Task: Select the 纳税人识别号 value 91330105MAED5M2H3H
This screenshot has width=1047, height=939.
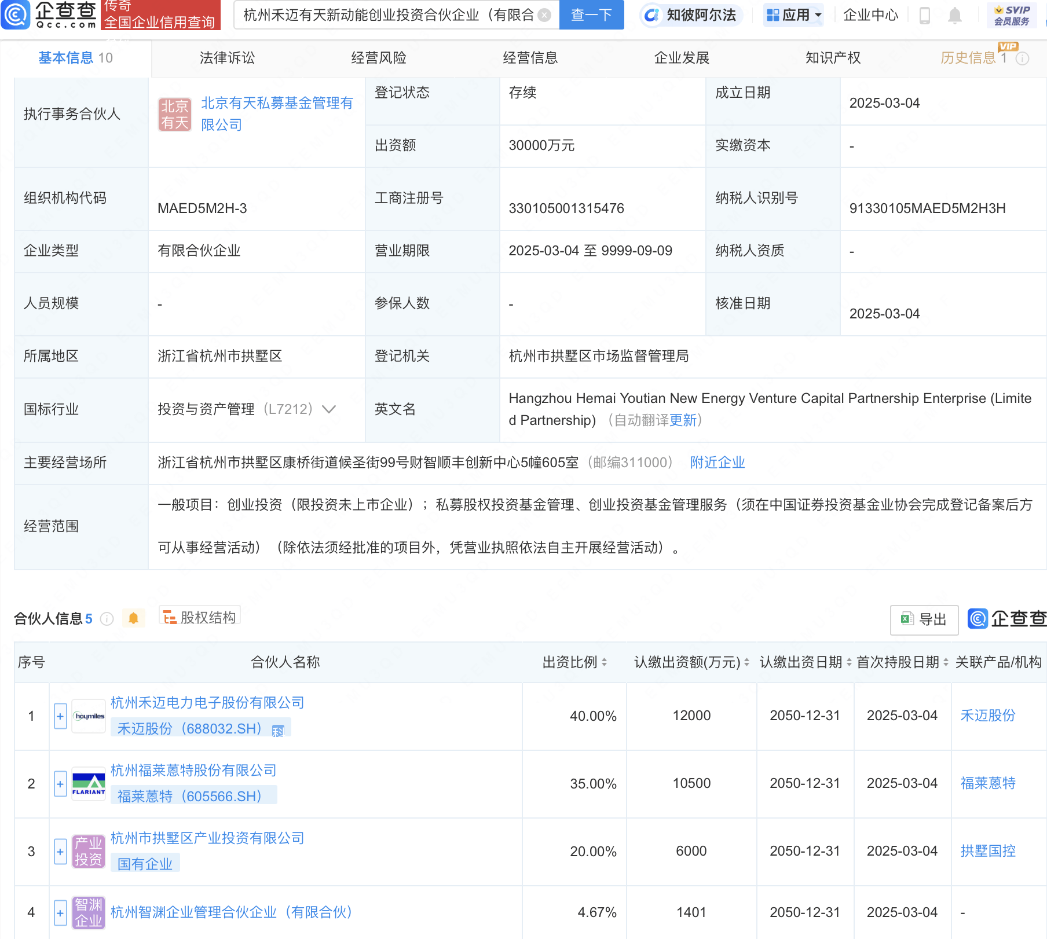Action: (x=927, y=208)
